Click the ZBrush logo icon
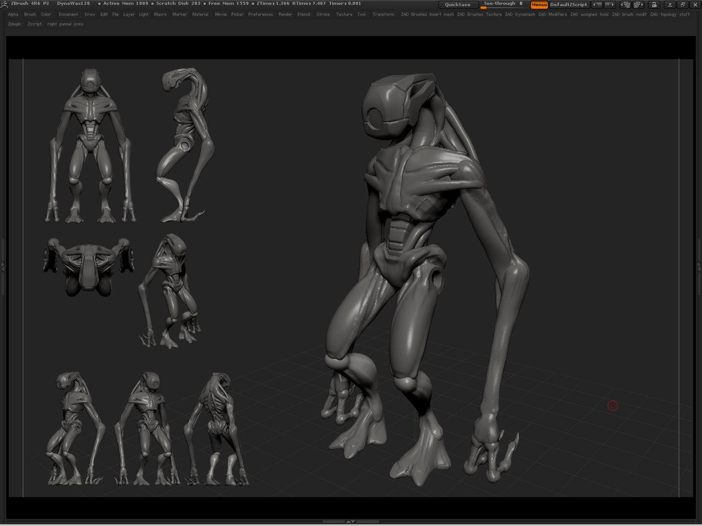The width and height of the screenshot is (702, 526). tap(4, 4)
